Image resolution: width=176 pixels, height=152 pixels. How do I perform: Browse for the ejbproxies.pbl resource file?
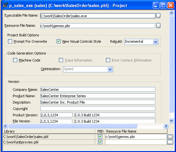[170, 142]
